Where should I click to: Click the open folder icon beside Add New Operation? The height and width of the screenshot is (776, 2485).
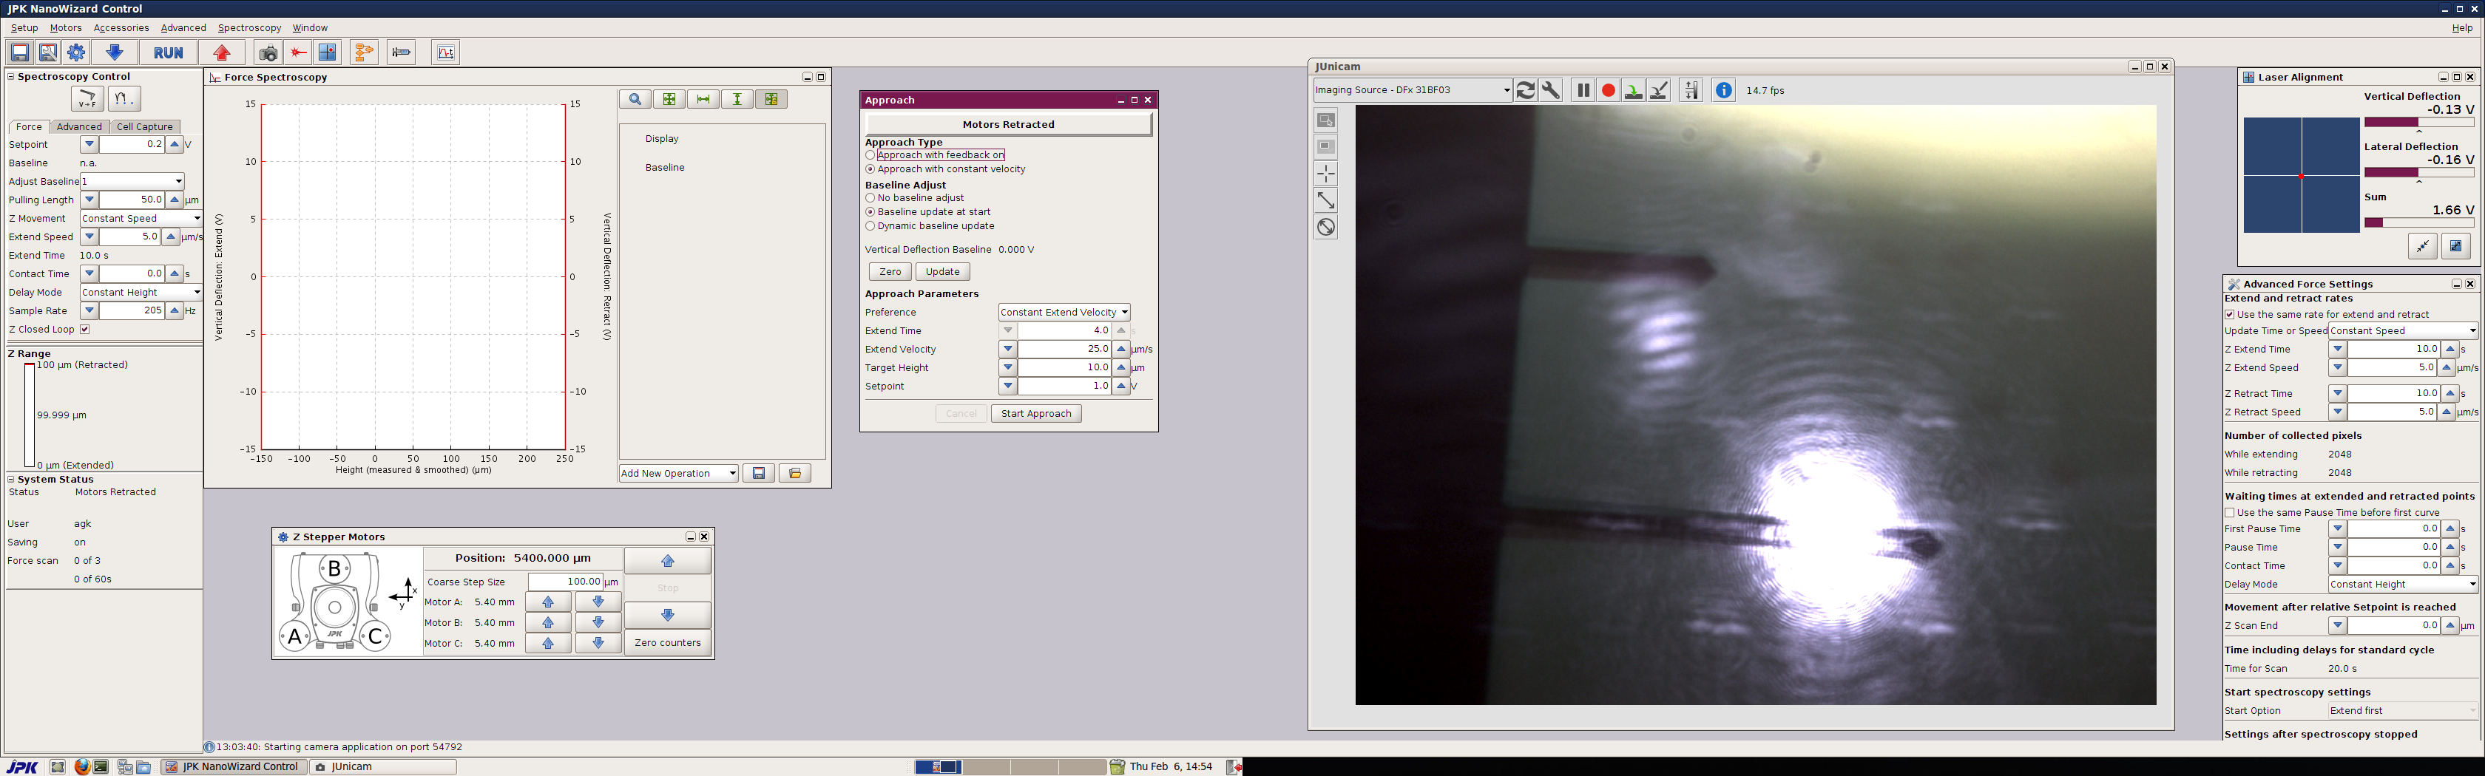(795, 473)
